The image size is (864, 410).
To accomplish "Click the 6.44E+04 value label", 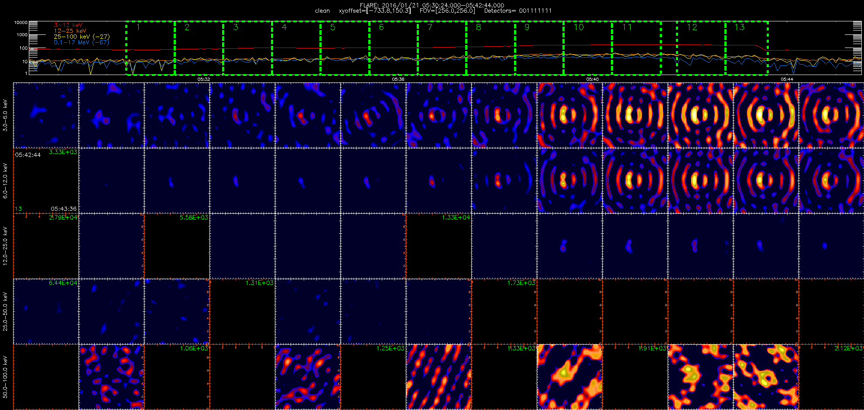I will coord(63,283).
